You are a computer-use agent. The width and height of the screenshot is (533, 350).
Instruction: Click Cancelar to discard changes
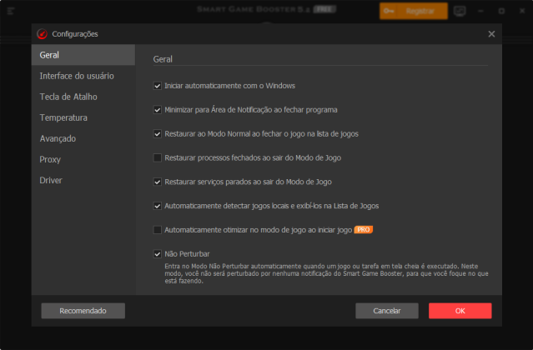pos(387,311)
